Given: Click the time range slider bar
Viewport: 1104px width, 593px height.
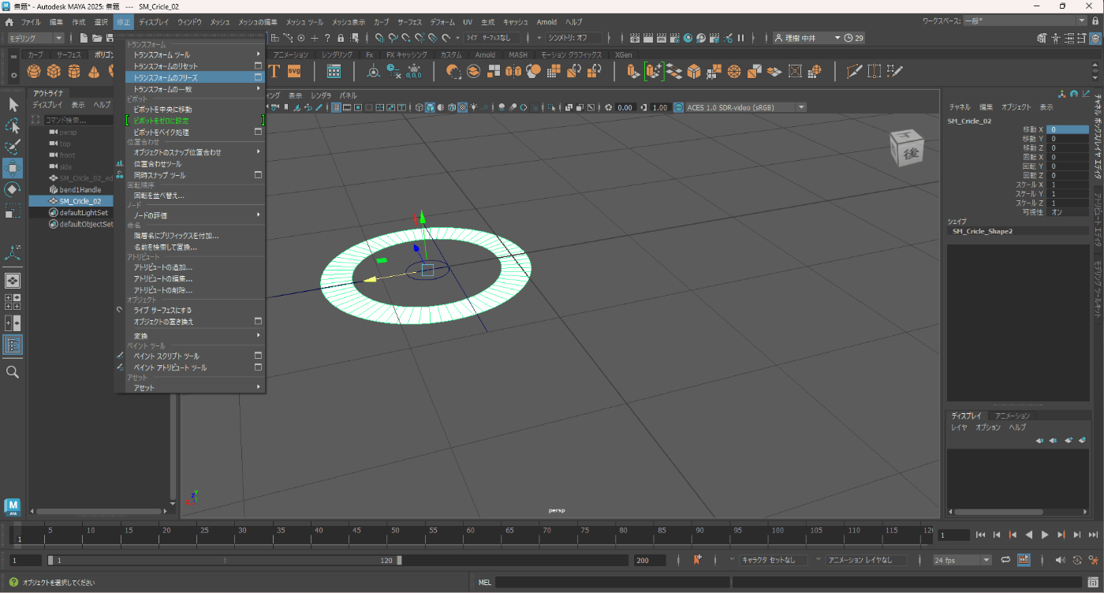Looking at the screenshot, I should click(x=225, y=560).
